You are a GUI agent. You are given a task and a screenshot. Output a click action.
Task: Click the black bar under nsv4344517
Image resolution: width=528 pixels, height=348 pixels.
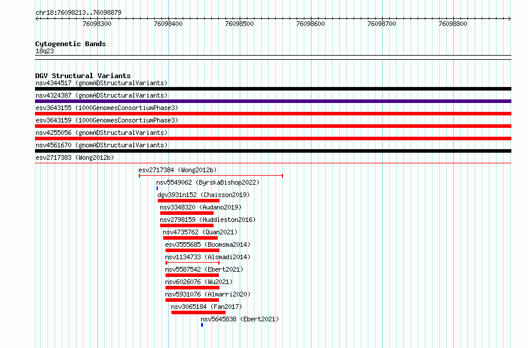point(273,89)
